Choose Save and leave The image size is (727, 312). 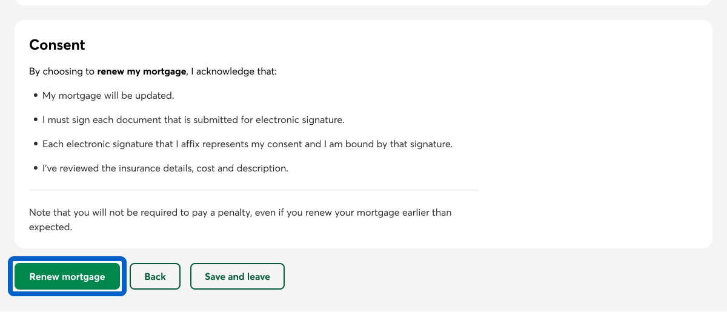click(237, 277)
